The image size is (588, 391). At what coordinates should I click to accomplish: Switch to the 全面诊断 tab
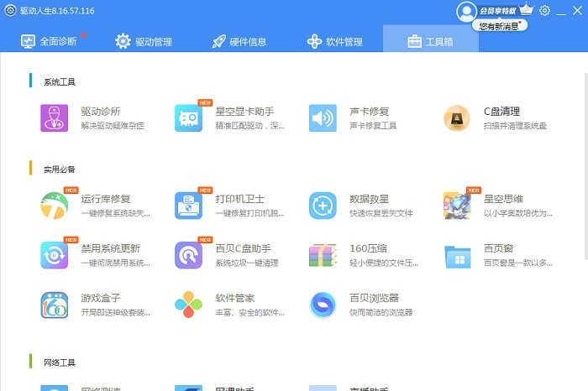pos(49,41)
